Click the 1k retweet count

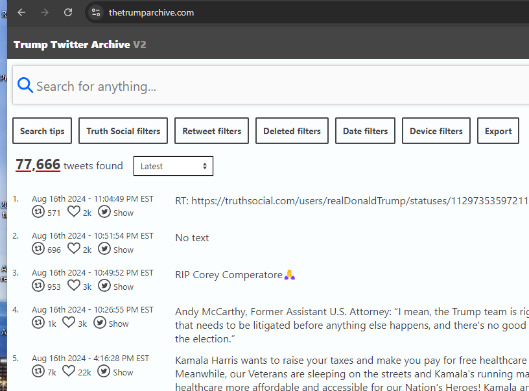coord(52,324)
